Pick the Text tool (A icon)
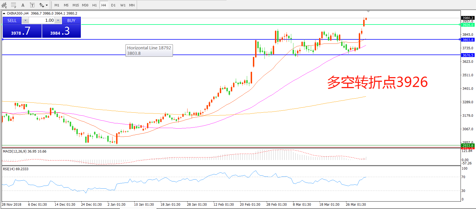476x209 pixels. [x=23, y=5]
